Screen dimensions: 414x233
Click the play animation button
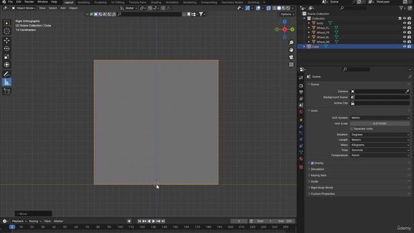[153, 221]
